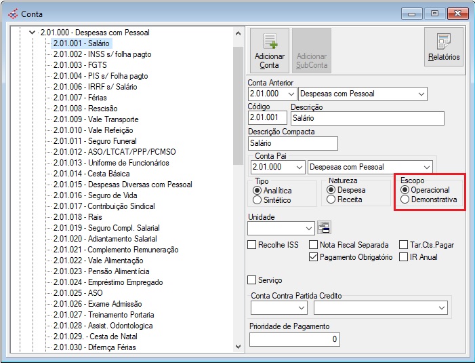Viewport: 475px width, 363px height.
Task: Expand the Conta Anterior description dropdown
Action: (421, 94)
